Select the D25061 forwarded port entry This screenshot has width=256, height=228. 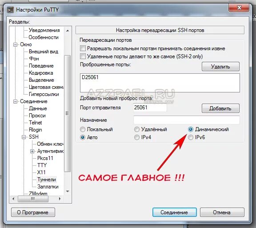point(90,77)
